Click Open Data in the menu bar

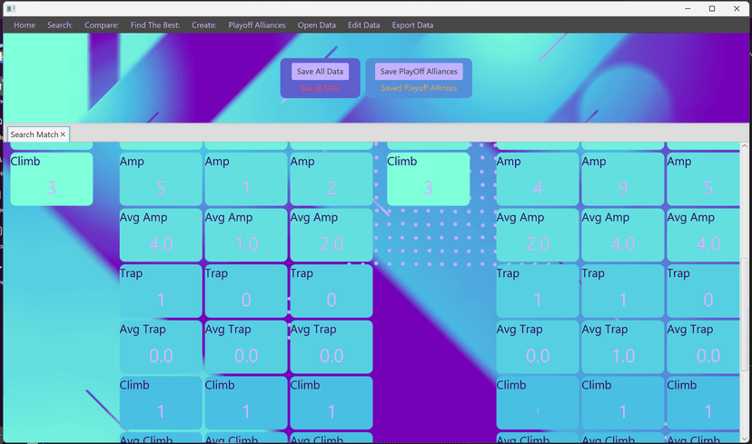click(x=316, y=25)
